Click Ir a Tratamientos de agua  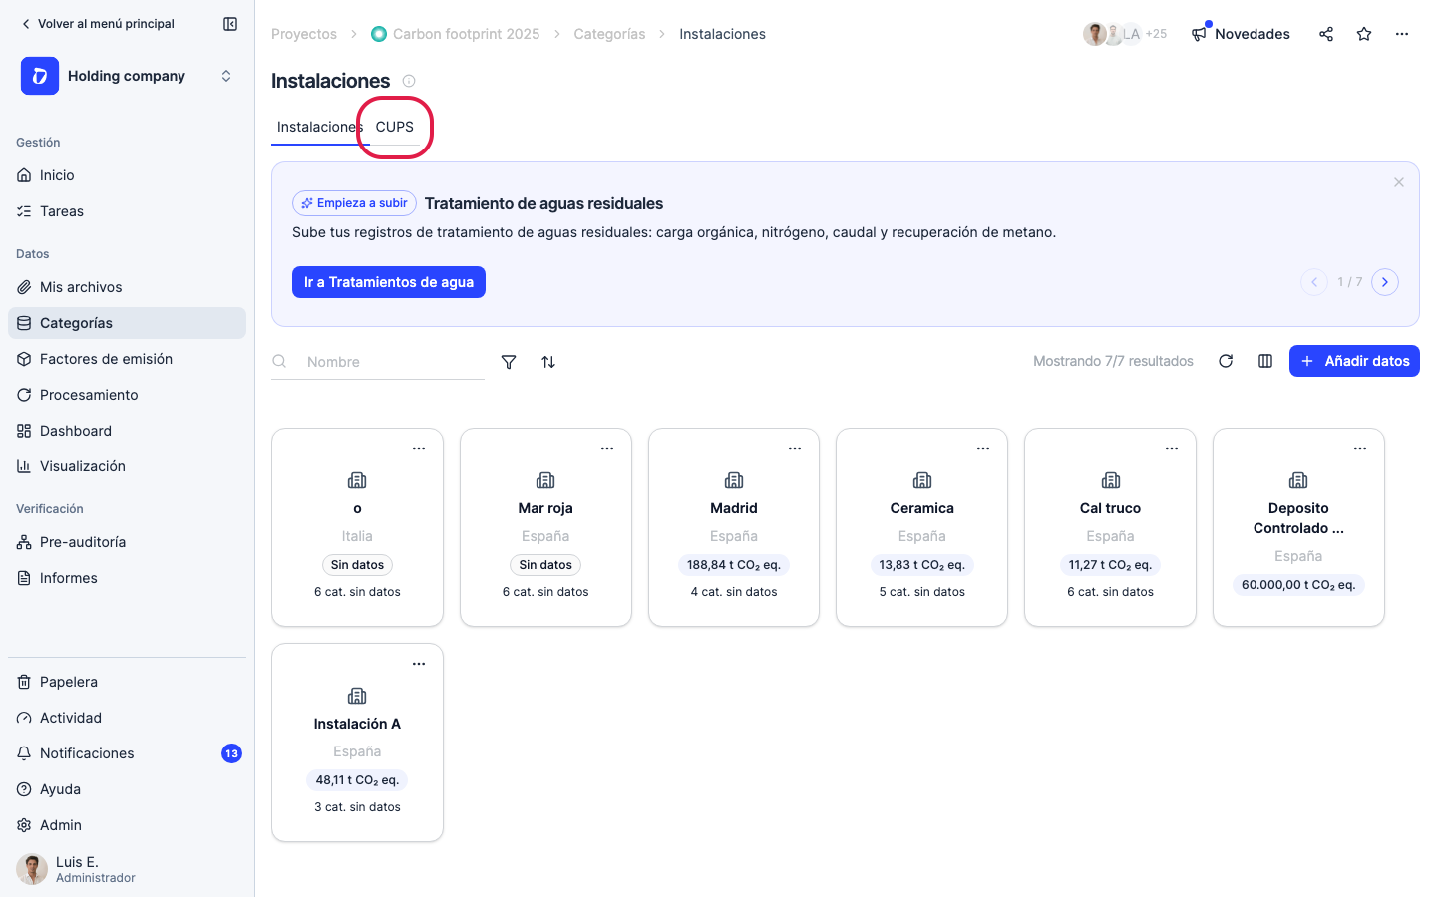click(389, 282)
